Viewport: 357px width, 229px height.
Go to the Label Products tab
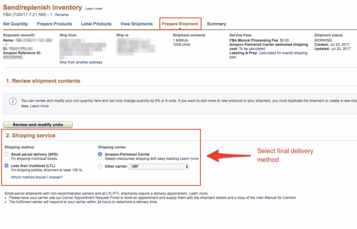96,24
